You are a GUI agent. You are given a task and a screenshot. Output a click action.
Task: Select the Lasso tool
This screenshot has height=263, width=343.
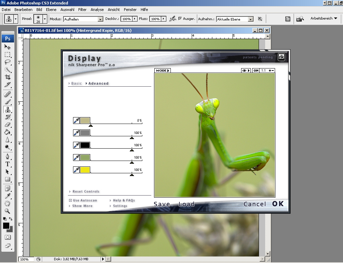click(x=8, y=62)
